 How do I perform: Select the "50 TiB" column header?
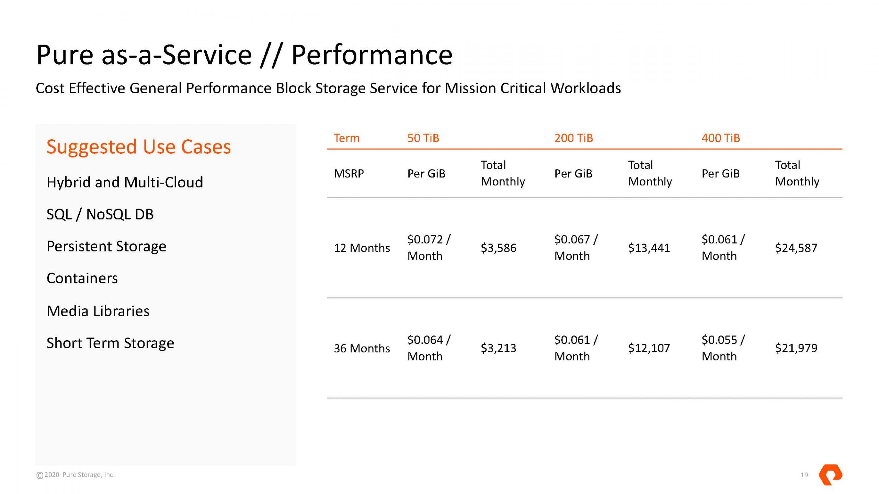point(423,138)
